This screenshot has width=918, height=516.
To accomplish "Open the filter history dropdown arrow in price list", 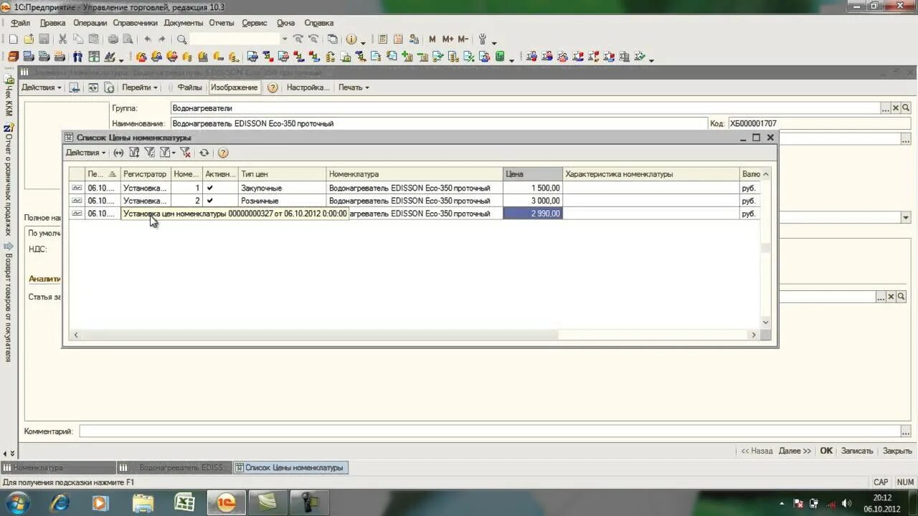I will (x=173, y=153).
